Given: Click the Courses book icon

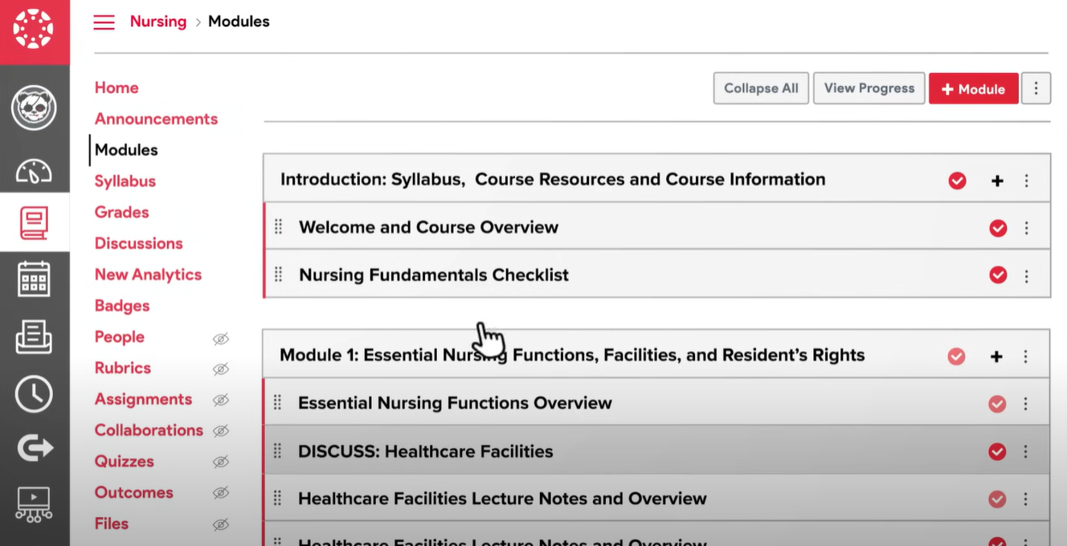Looking at the screenshot, I should pyautogui.click(x=34, y=224).
